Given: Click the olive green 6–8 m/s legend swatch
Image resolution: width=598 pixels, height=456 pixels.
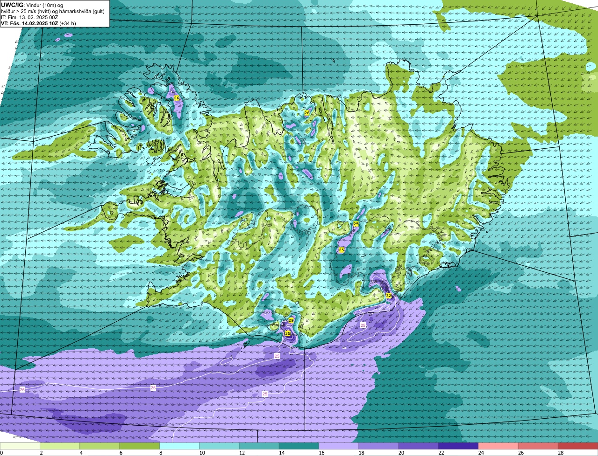Looking at the screenshot, I should pos(139,446).
